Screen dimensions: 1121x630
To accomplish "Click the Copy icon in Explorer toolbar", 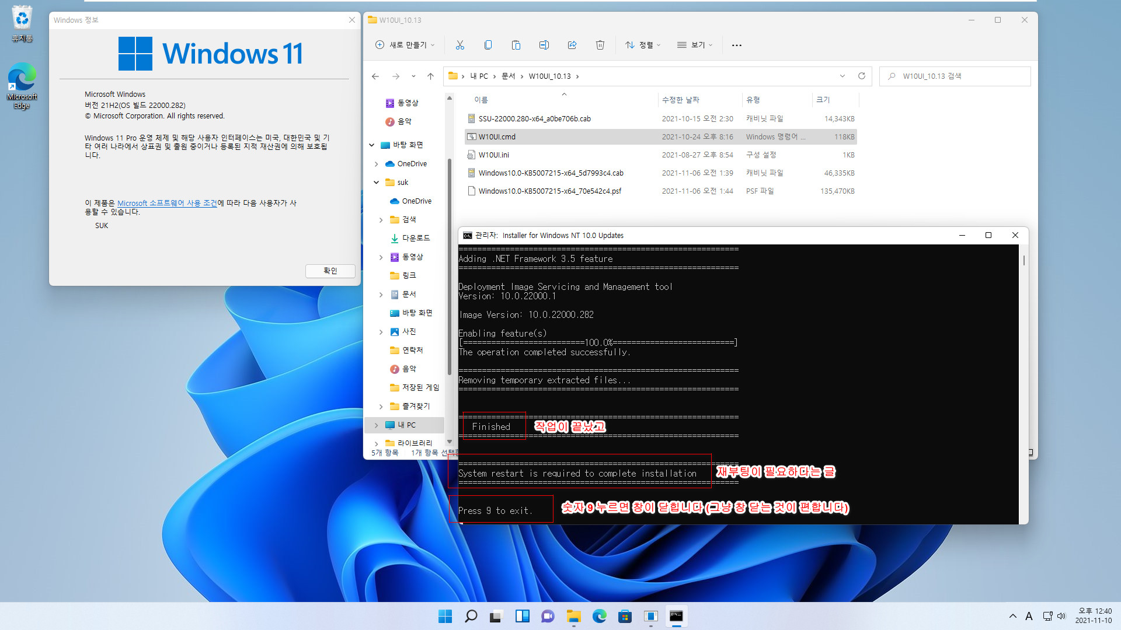I will coord(488,45).
